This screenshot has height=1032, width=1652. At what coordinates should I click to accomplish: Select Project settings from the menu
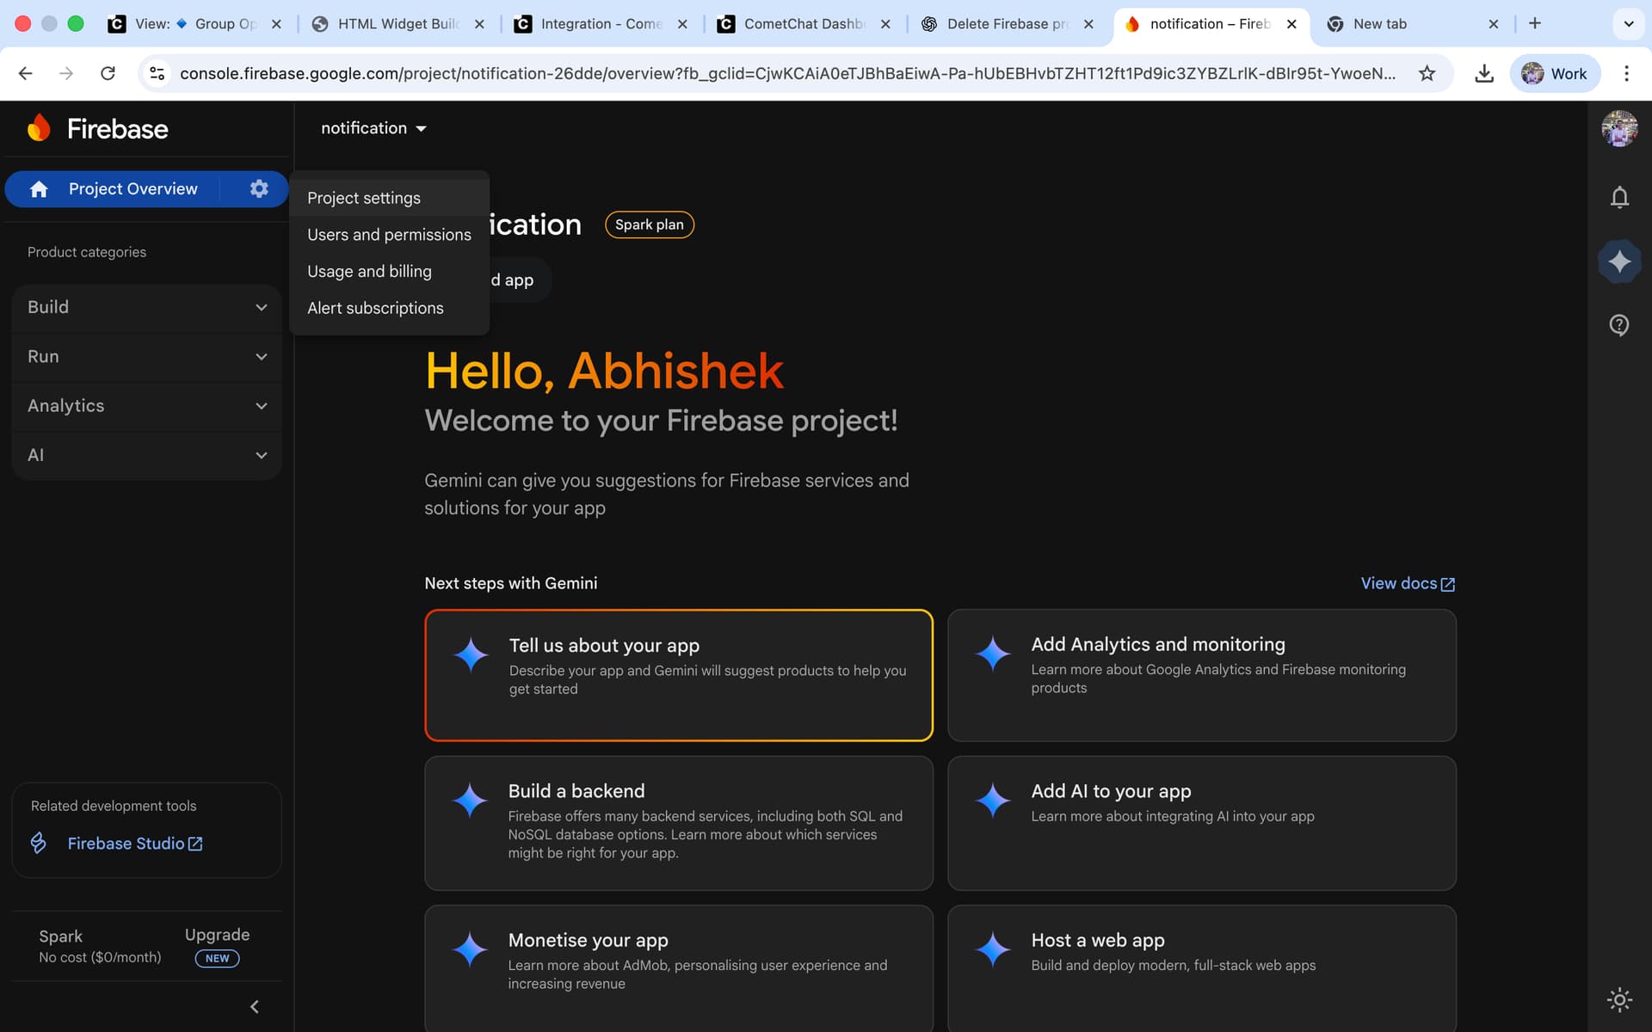364,198
